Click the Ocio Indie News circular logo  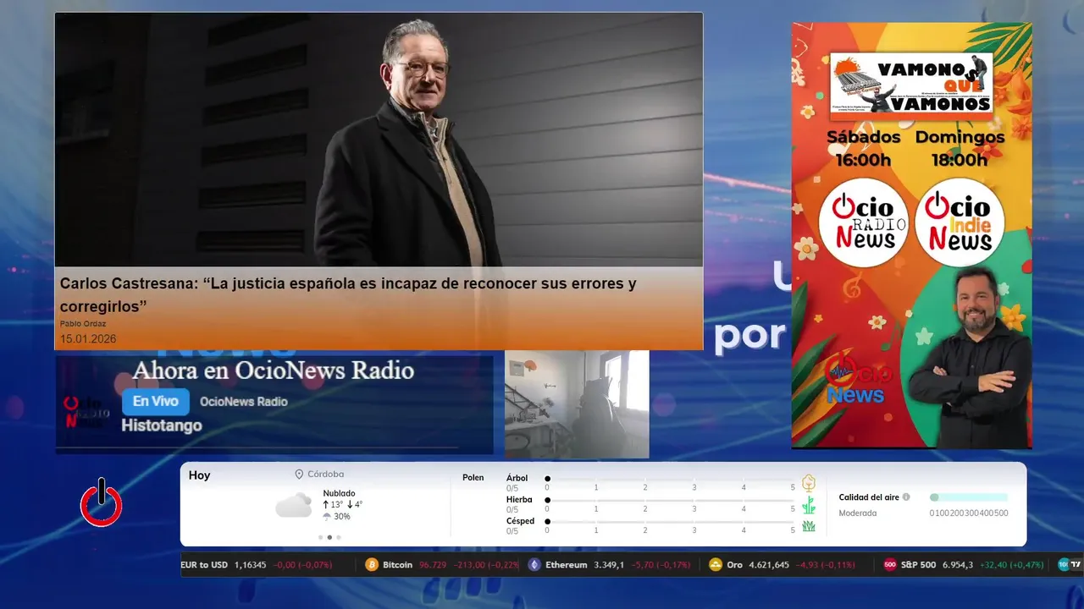pyautogui.click(x=960, y=222)
